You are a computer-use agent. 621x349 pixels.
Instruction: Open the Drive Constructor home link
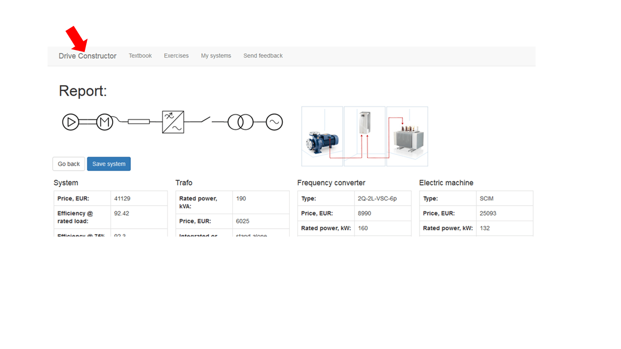pos(87,56)
